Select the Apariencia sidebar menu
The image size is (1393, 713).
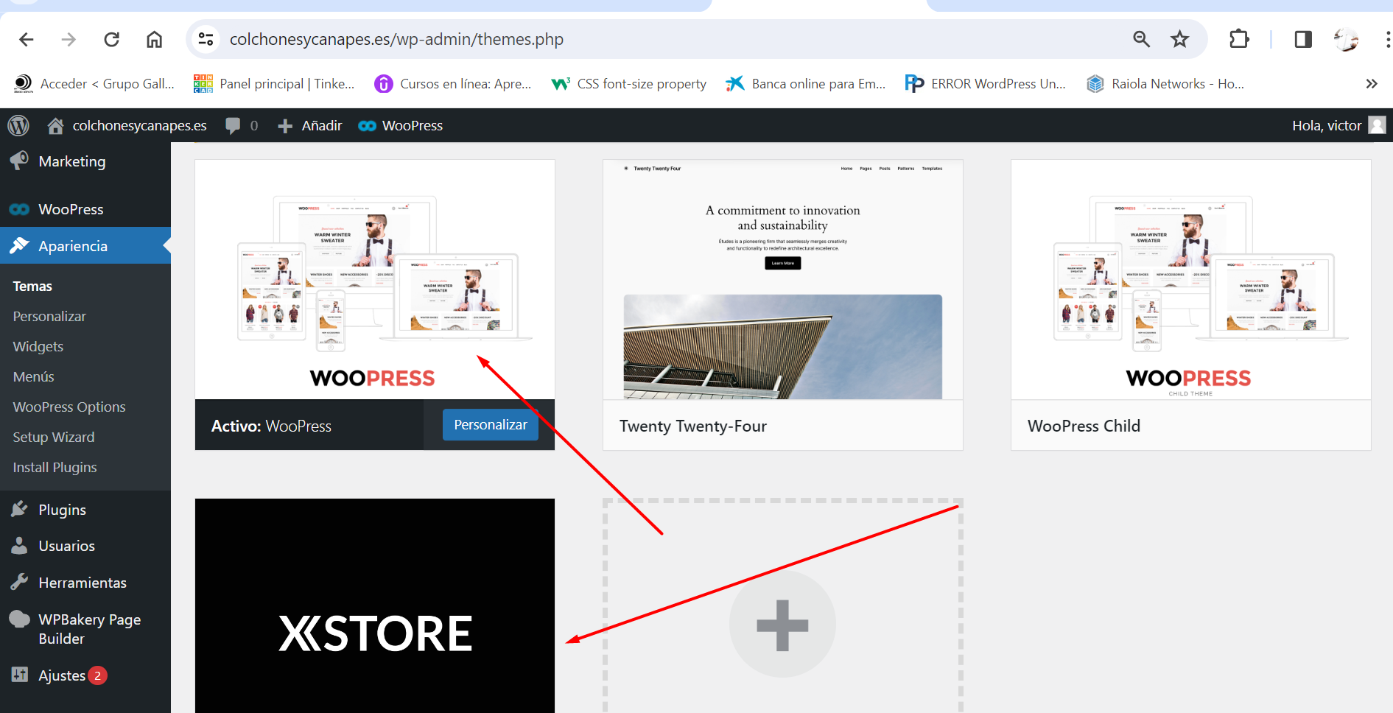pyautogui.click(x=85, y=246)
